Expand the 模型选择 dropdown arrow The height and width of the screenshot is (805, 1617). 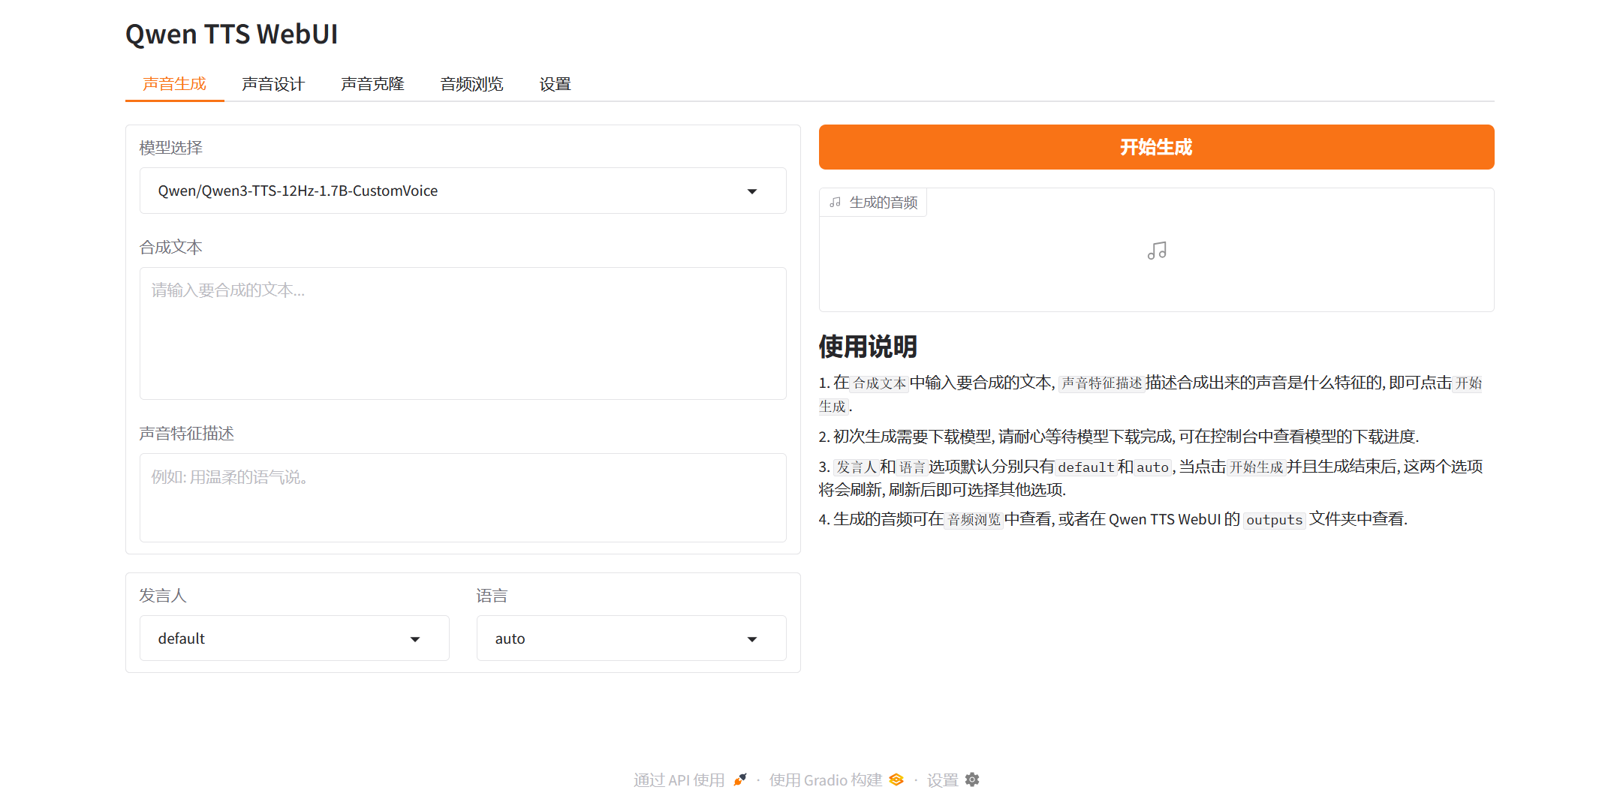click(x=752, y=191)
